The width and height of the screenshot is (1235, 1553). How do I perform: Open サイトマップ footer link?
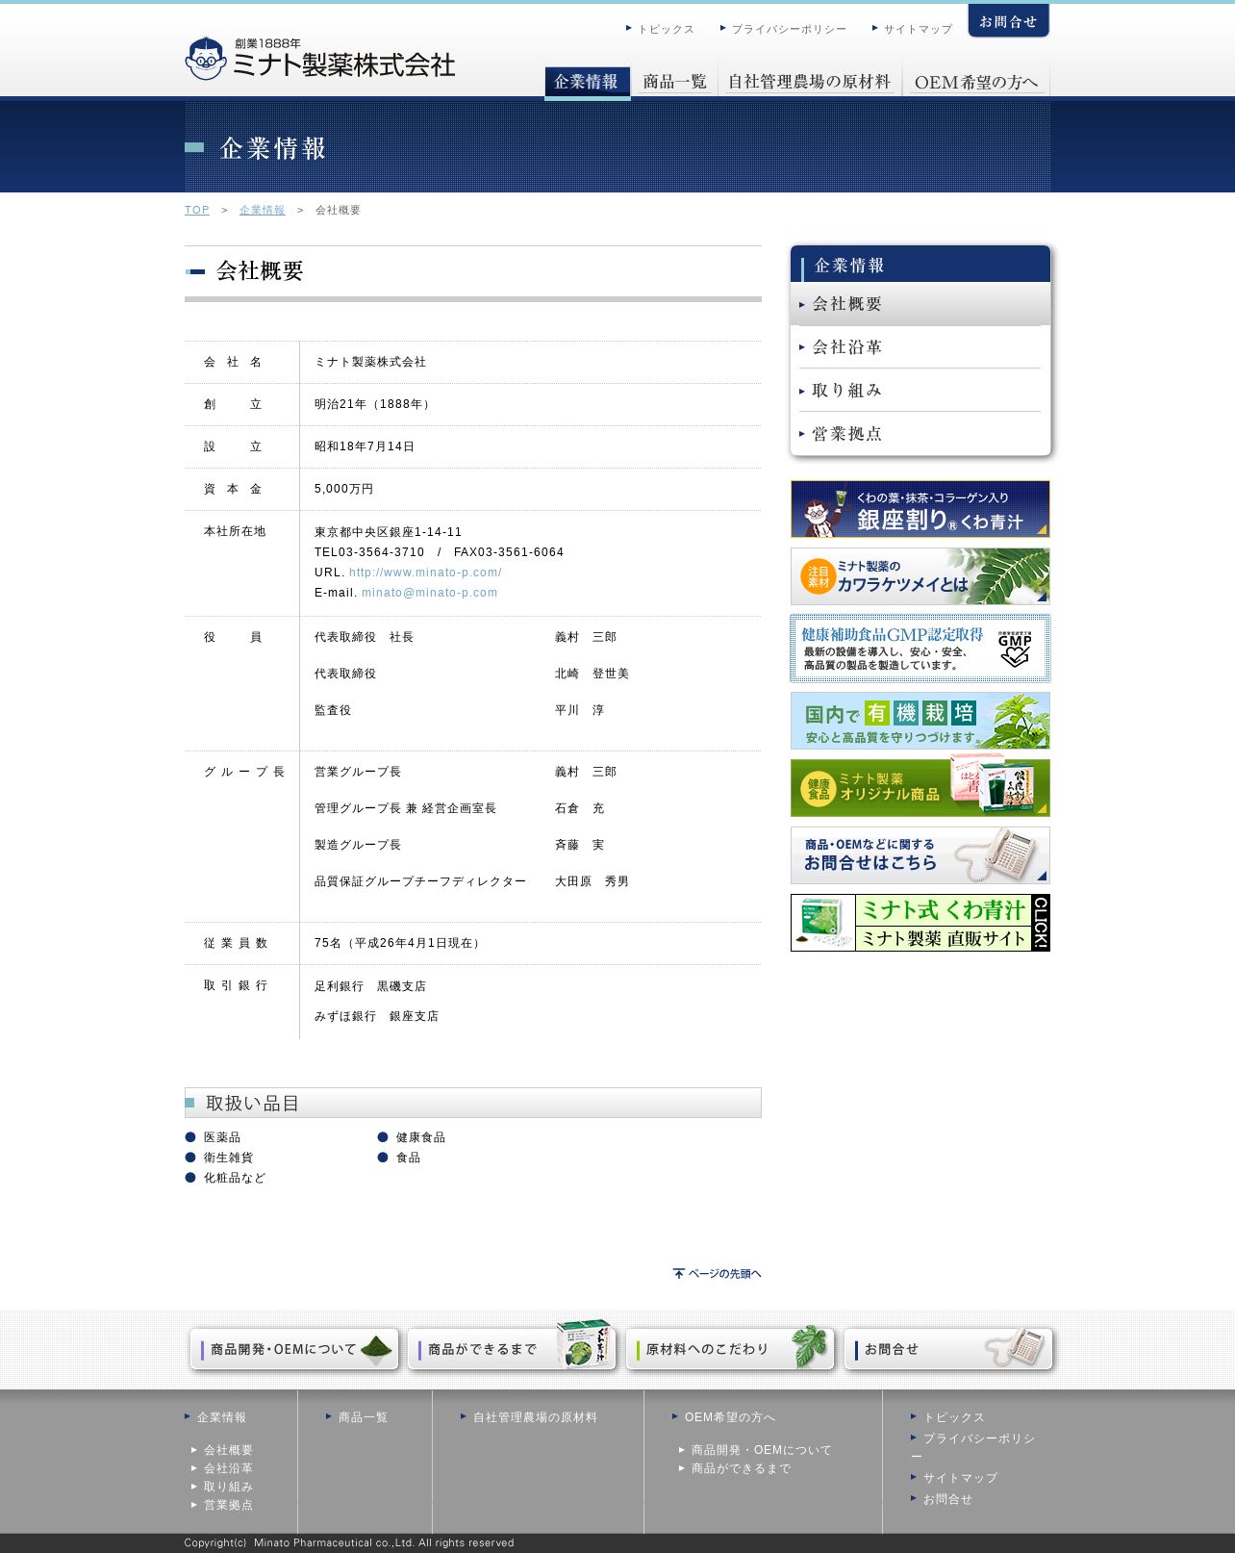(x=960, y=1478)
